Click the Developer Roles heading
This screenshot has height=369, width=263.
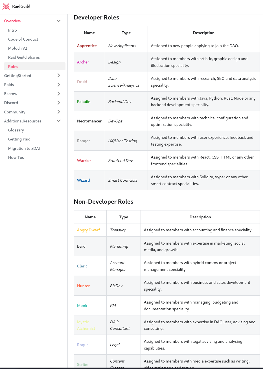[97, 17]
